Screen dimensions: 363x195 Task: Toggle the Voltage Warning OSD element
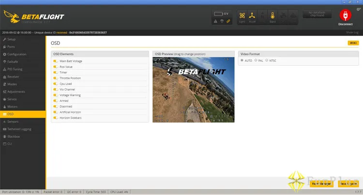(x=56, y=95)
